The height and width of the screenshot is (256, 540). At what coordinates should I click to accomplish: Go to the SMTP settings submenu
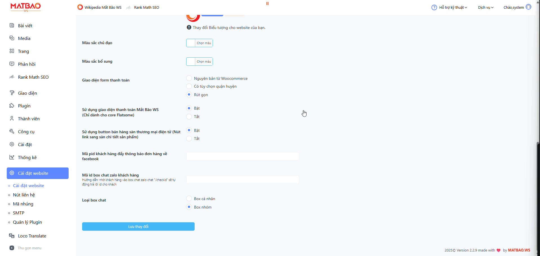click(x=19, y=213)
